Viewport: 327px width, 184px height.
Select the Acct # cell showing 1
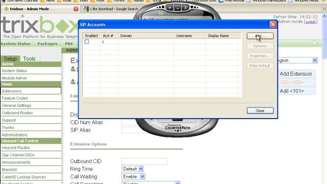pyautogui.click(x=109, y=42)
